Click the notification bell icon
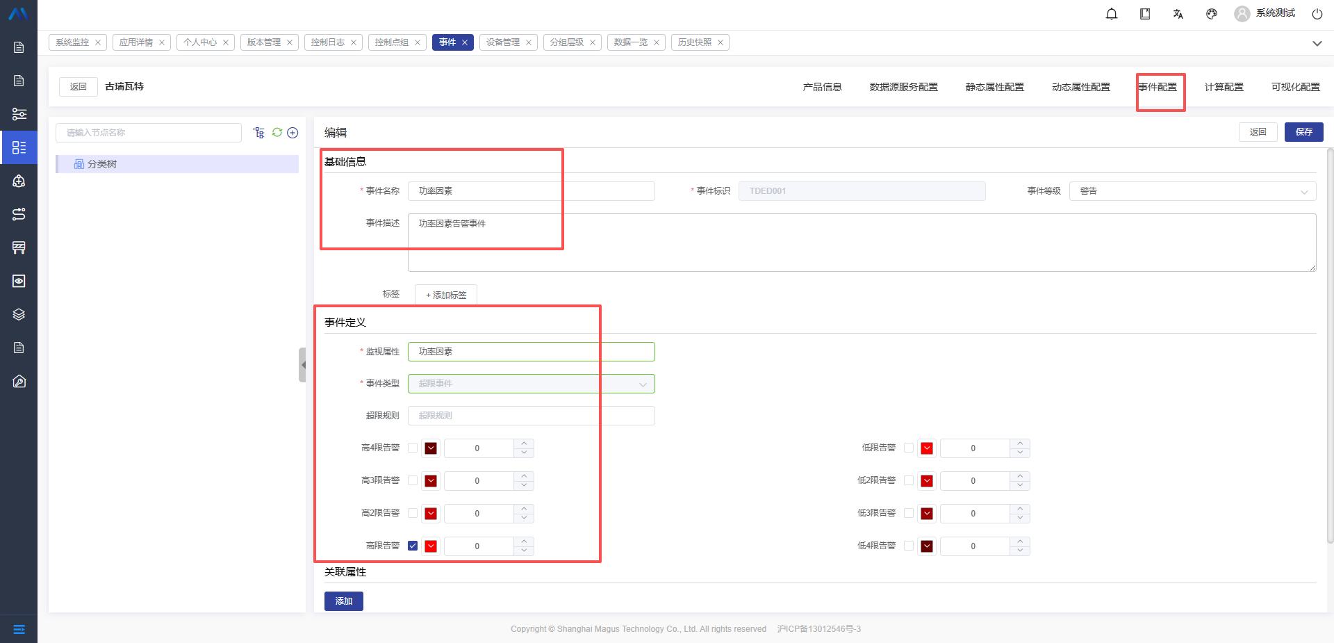 coord(1112,14)
